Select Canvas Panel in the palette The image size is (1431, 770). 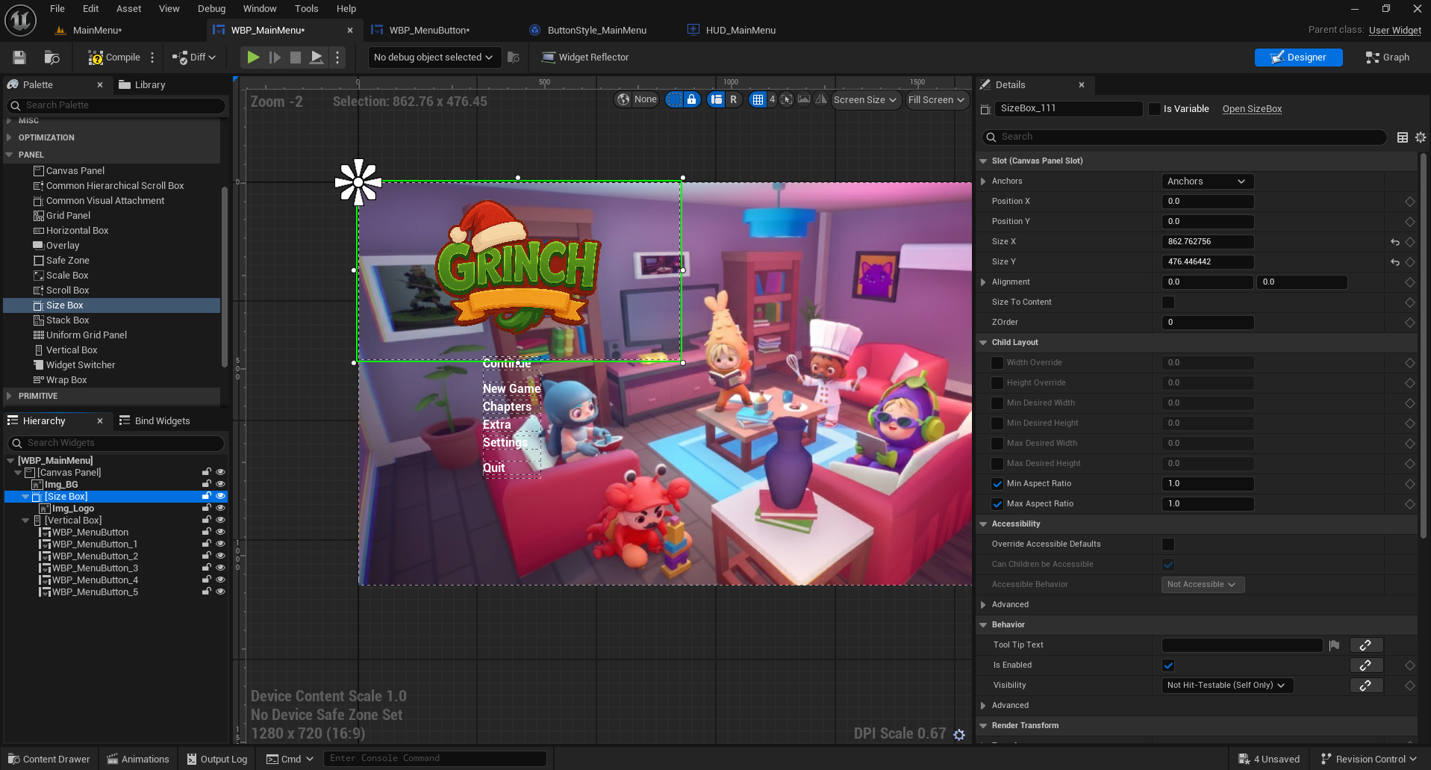(x=75, y=171)
